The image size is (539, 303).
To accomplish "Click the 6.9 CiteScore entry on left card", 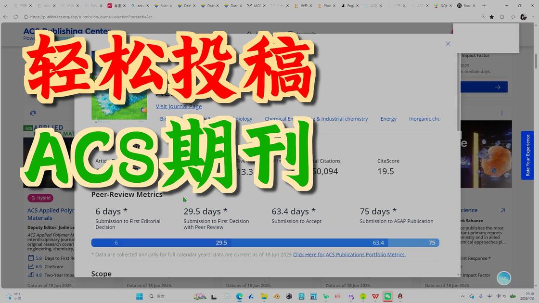I will (x=45, y=266).
